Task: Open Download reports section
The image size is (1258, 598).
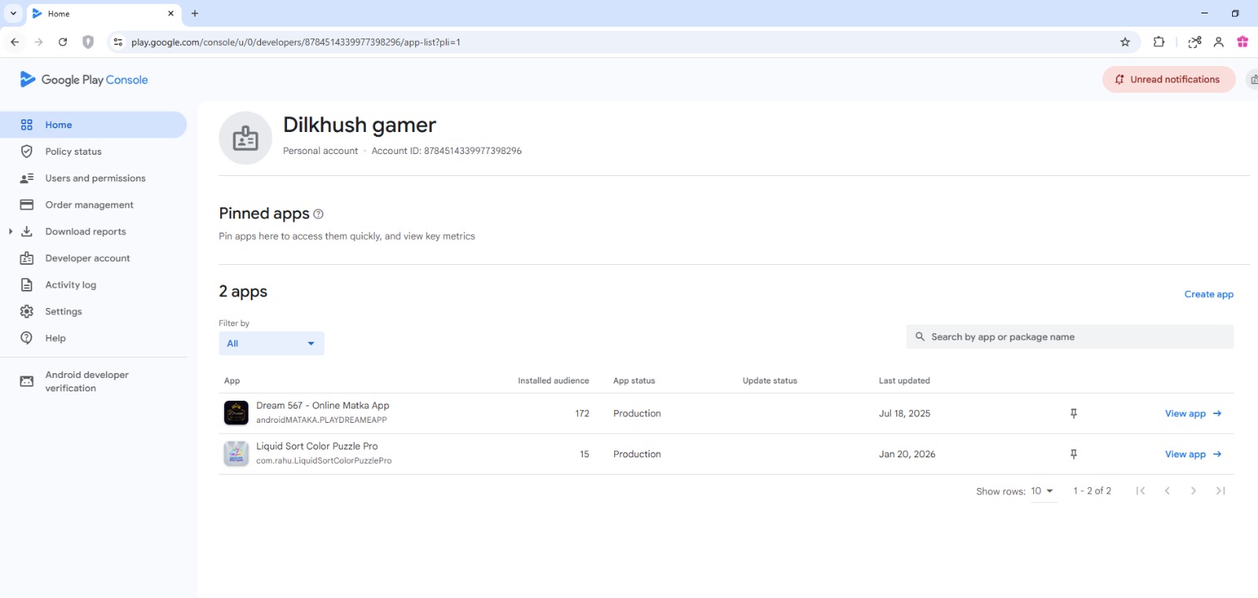Action: pyautogui.click(x=85, y=232)
